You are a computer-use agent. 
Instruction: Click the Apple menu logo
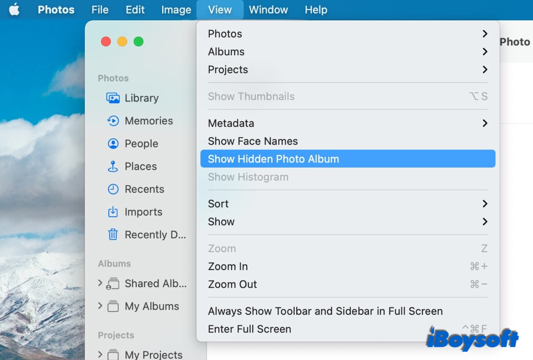14,10
